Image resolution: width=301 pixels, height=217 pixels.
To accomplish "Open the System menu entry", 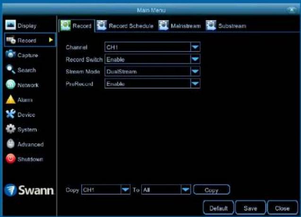I will point(27,130).
